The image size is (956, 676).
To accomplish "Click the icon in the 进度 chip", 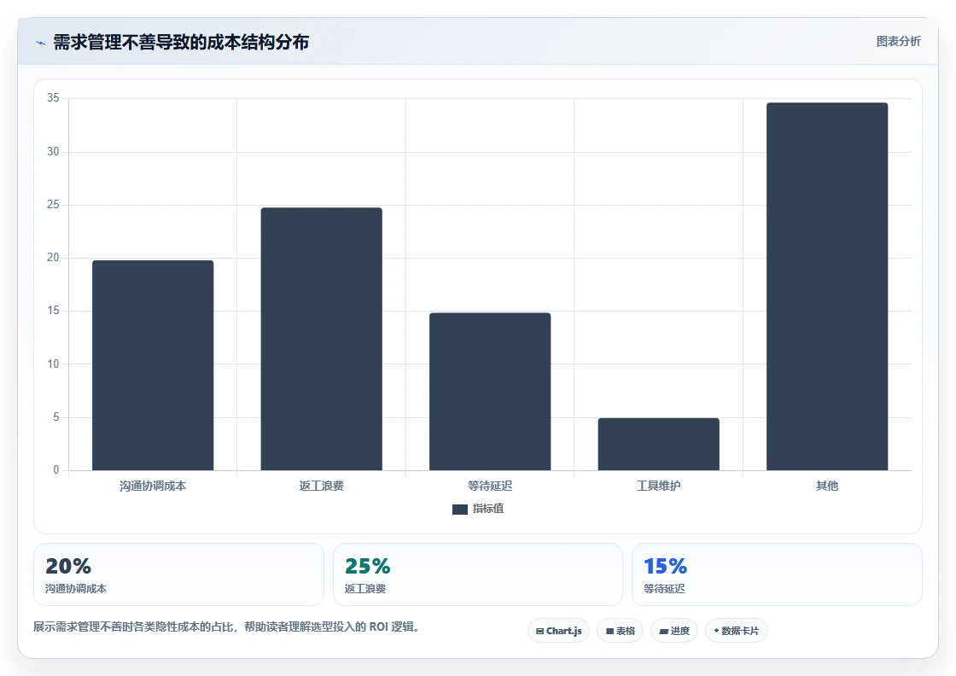I will click(x=664, y=632).
